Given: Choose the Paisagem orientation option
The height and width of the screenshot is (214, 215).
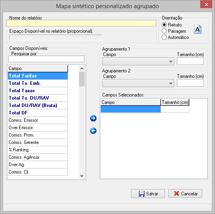Looking at the screenshot, I should (174, 31).
